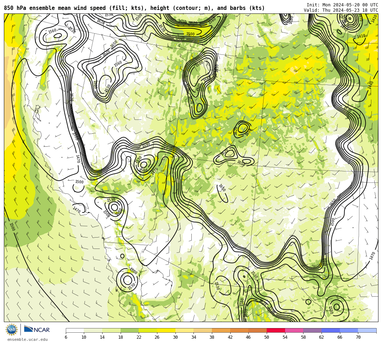The height and width of the screenshot is (344, 382).
Task: Click the colorbar label '50'
Action: pyautogui.click(x=267, y=337)
